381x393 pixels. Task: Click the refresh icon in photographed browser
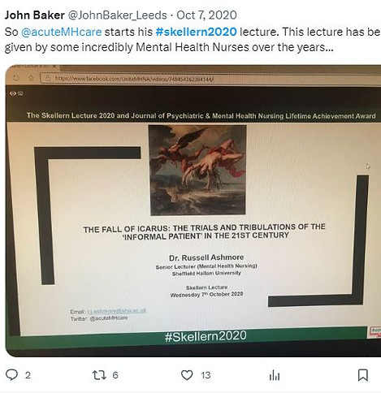tap(16, 78)
